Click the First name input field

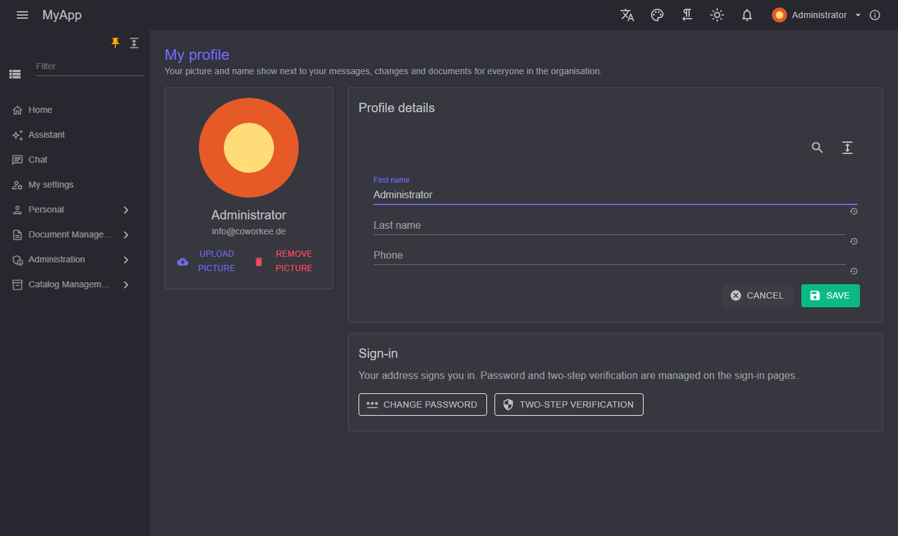tap(616, 195)
